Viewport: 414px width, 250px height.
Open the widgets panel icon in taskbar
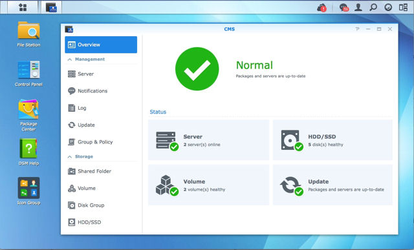pyautogui.click(x=403, y=7)
